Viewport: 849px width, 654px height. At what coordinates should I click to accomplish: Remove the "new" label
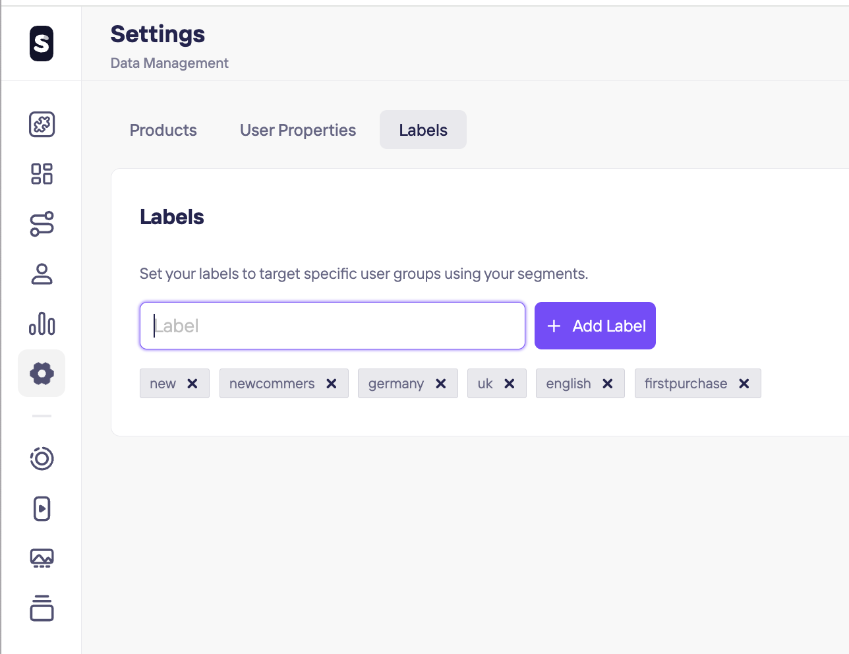192,384
